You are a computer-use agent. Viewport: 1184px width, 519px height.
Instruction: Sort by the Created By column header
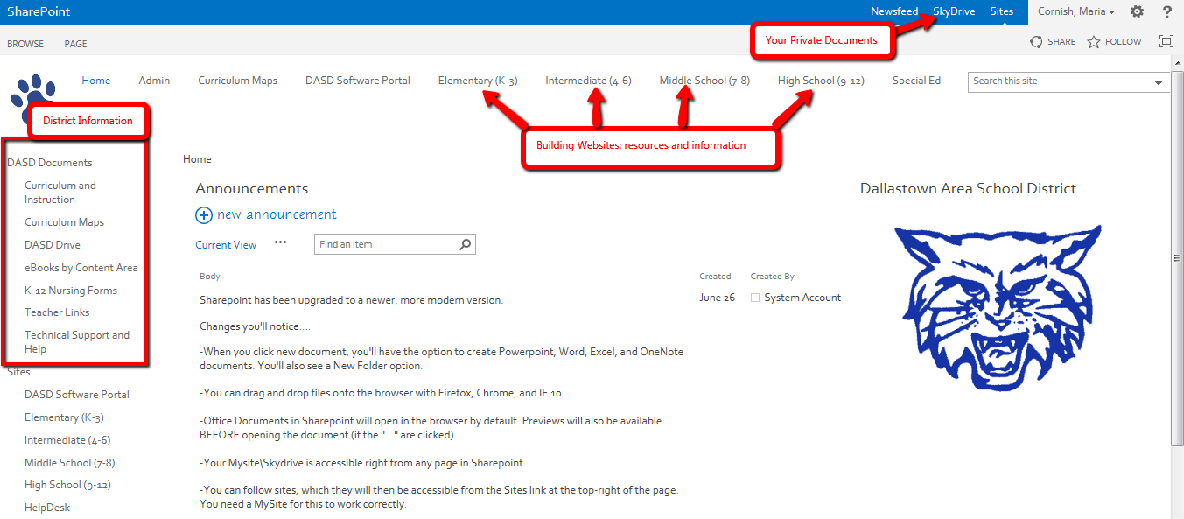(x=773, y=277)
